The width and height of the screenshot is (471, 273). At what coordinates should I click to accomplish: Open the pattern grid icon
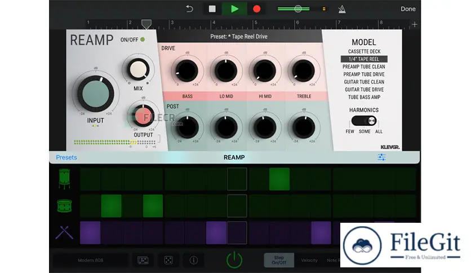[x=143, y=260]
